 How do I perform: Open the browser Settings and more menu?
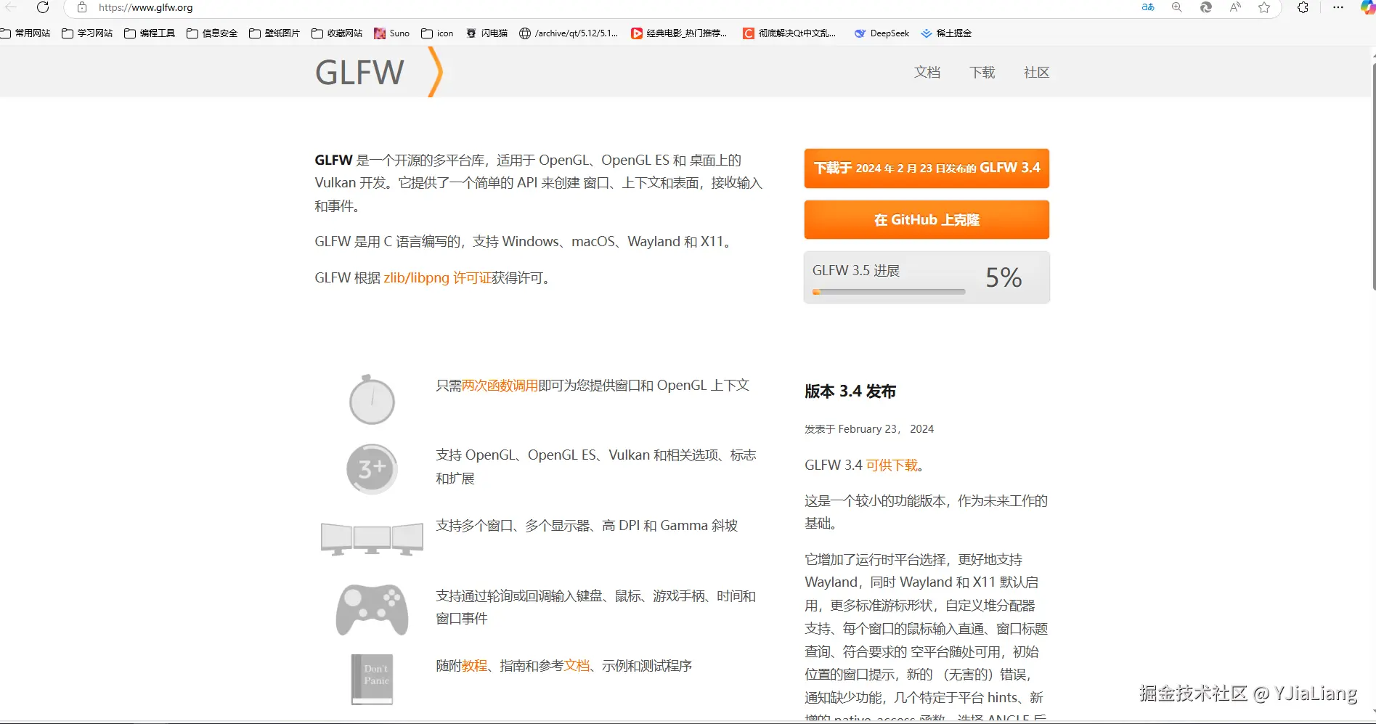coord(1338,7)
